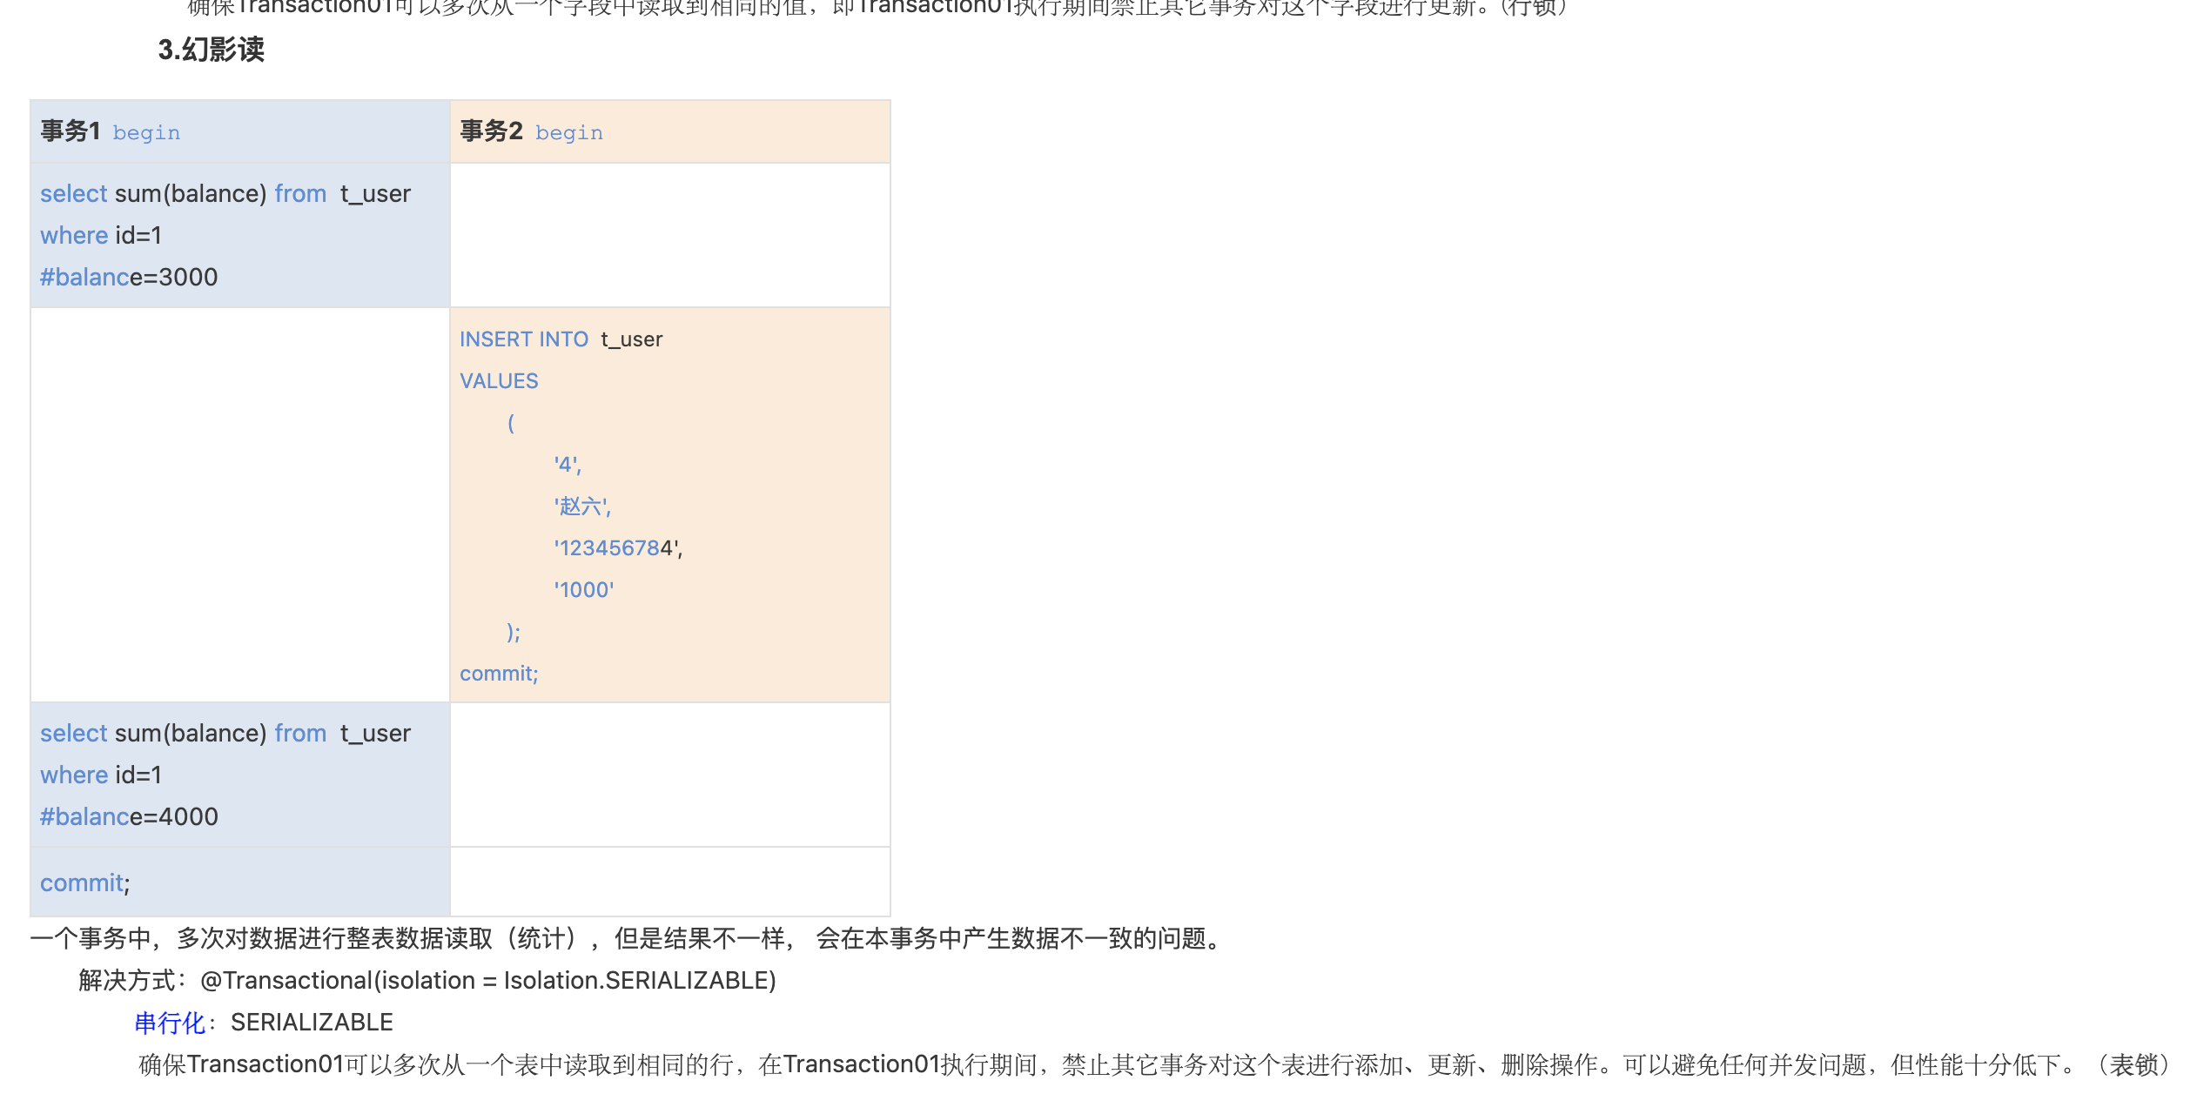This screenshot has width=2197, height=1114.
Task: Click commit; in the 事务2 column
Action: pyautogui.click(x=499, y=674)
